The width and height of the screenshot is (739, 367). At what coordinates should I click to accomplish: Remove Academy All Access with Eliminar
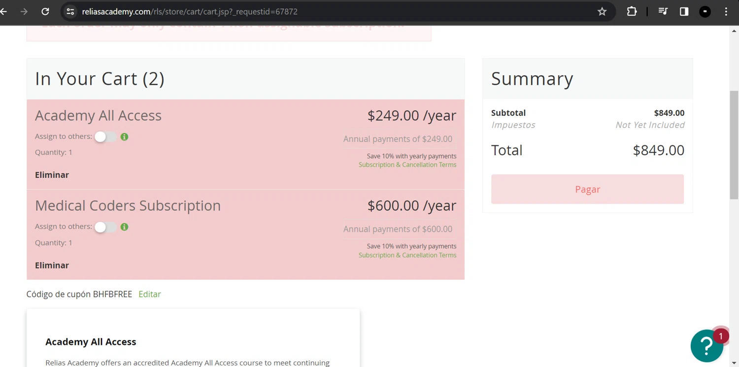[x=52, y=175]
